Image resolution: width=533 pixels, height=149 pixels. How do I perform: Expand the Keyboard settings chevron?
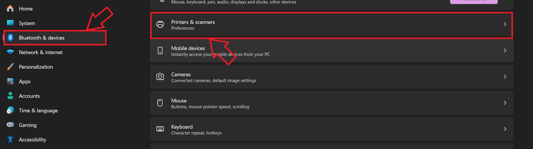505,129
